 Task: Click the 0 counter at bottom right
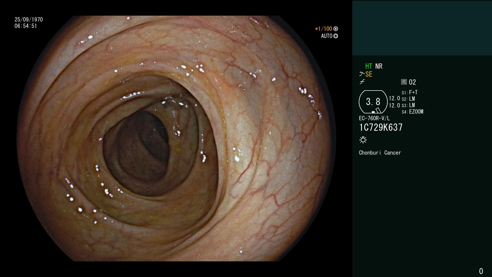pos(481,271)
